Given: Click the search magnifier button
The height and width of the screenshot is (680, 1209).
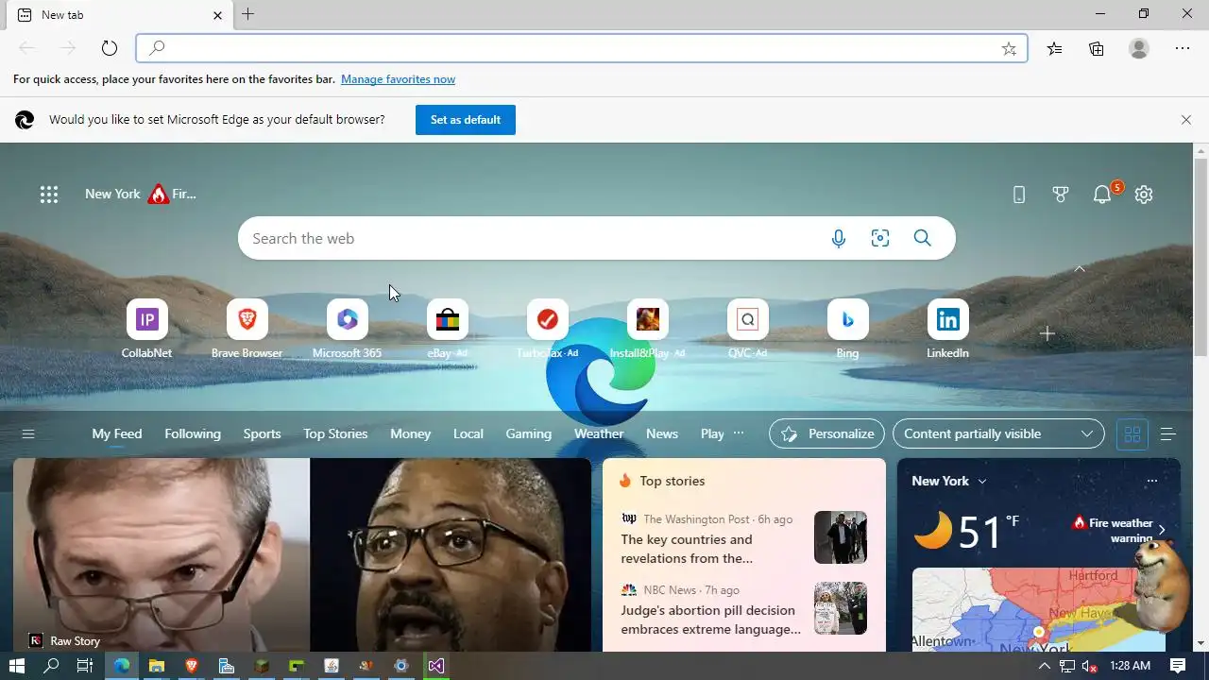Looking at the screenshot, I should [923, 238].
